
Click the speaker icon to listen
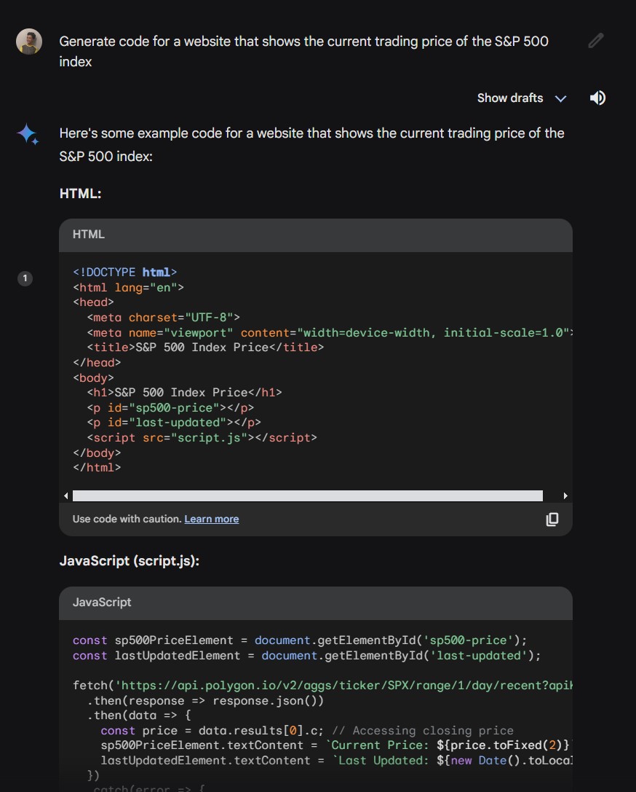point(597,98)
